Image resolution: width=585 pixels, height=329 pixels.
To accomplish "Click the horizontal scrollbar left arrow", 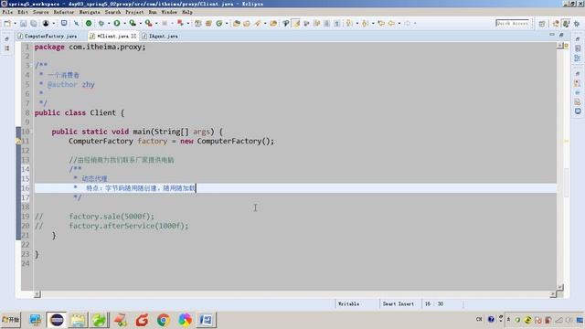I will coord(37,294).
